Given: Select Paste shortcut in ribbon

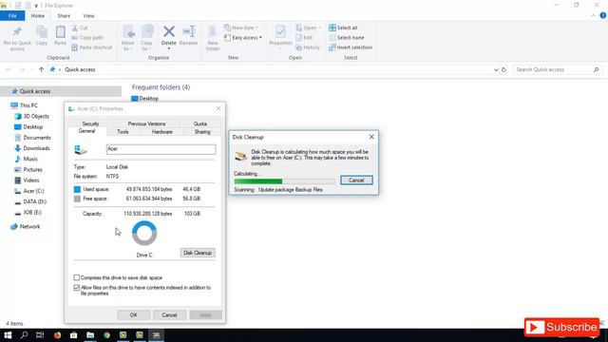Looking at the screenshot, I should click(x=92, y=47).
